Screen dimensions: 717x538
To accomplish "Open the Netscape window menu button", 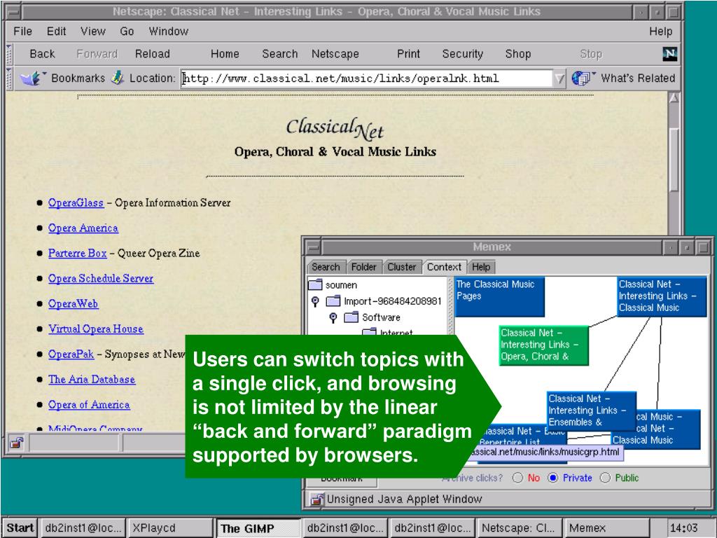I will (x=13, y=11).
